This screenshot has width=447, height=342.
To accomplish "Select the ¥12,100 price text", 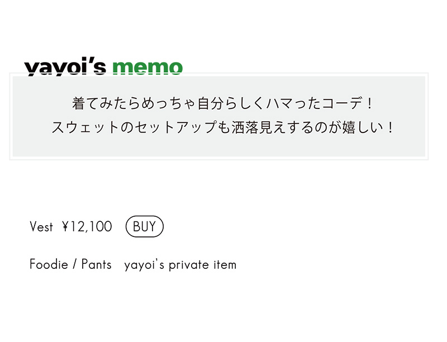I will coord(87,227).
